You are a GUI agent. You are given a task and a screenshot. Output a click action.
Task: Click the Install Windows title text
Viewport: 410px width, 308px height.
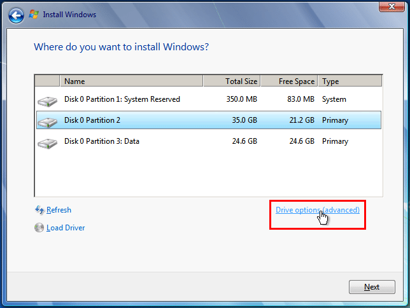coord(69,15)
